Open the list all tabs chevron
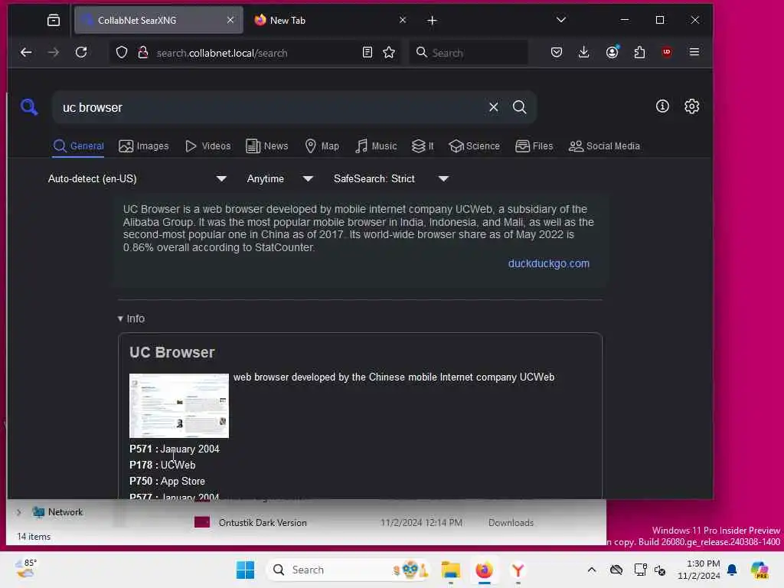This screenshot has height=588, width=784. tap(561, 20)
